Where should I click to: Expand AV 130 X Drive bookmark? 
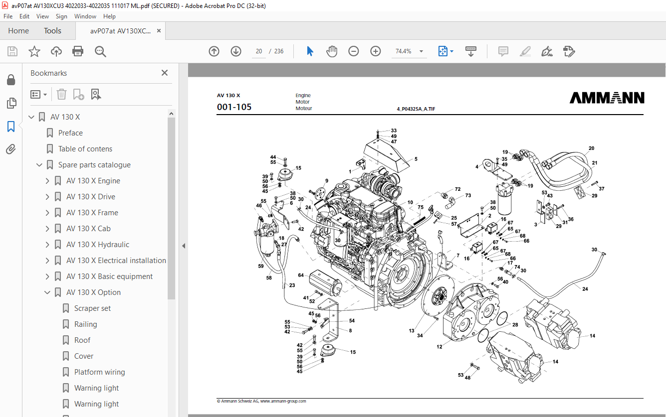point(47,197)
